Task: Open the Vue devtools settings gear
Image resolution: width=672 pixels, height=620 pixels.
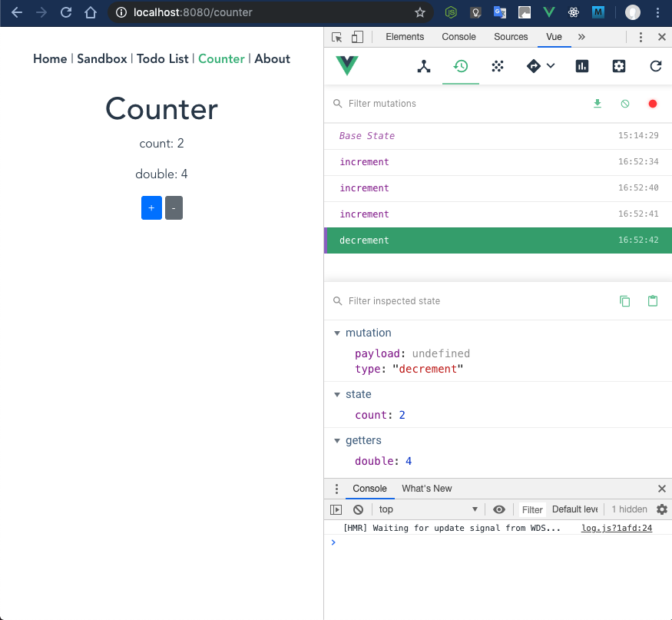Action: coord(618,66)
